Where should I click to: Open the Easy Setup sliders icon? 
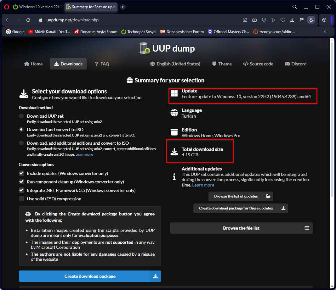tap(301, 20)
